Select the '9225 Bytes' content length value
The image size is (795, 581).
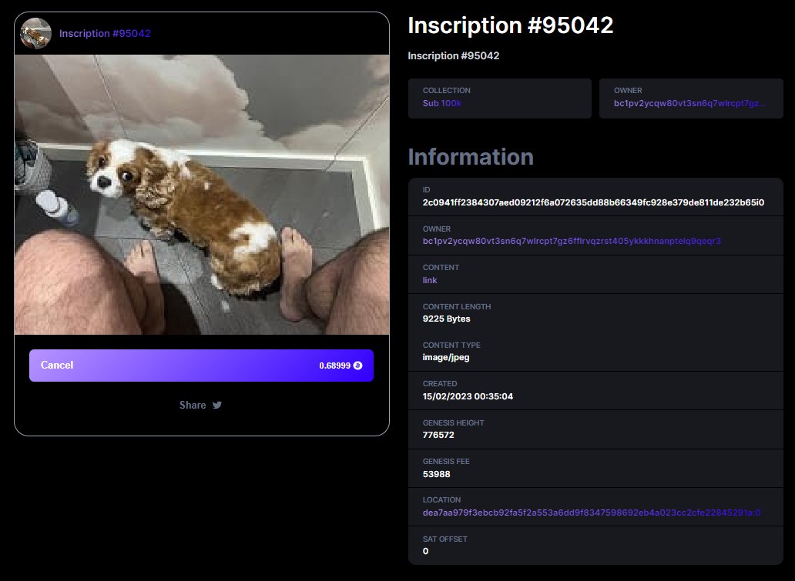pos(447,319)
